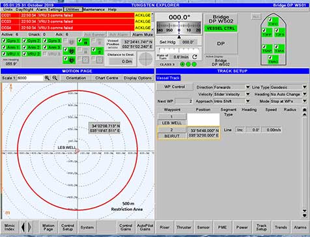Viewport: 310px width, 237px height.
Task: Click the left arrow navigation icon in bottom bar
Action: [x=23, y=227]
